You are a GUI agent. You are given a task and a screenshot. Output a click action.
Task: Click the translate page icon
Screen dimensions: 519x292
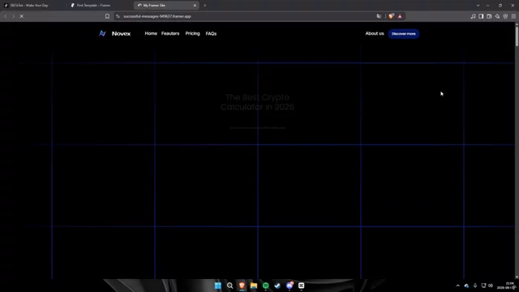[379, 16]
